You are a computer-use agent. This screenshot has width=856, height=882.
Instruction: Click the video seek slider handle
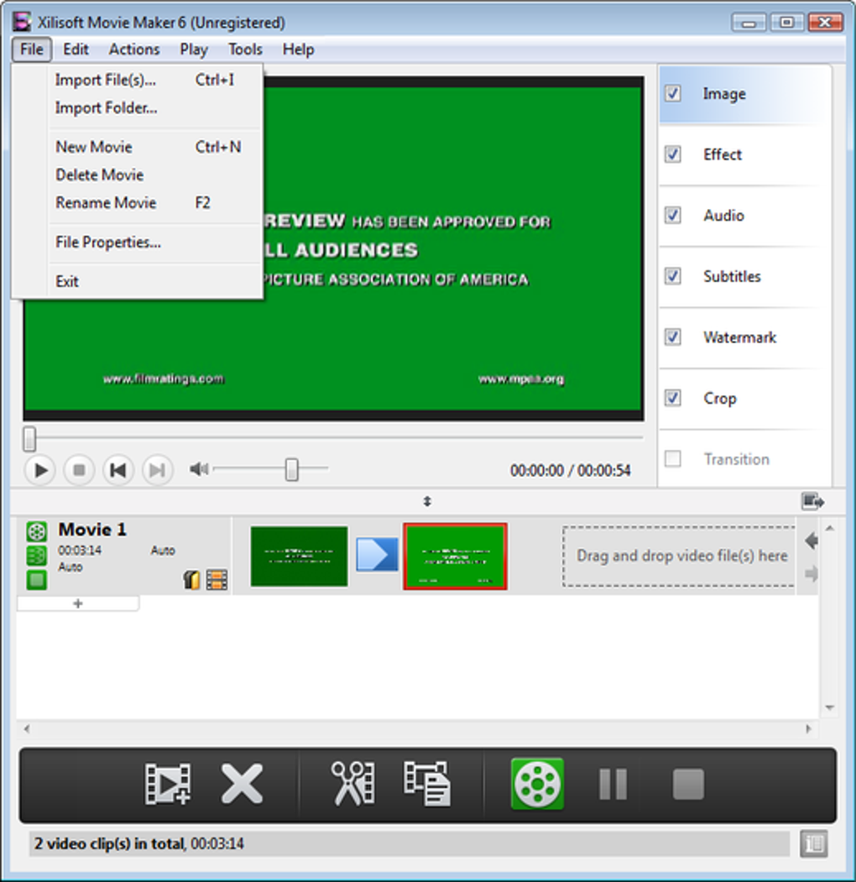pos(30,439)
